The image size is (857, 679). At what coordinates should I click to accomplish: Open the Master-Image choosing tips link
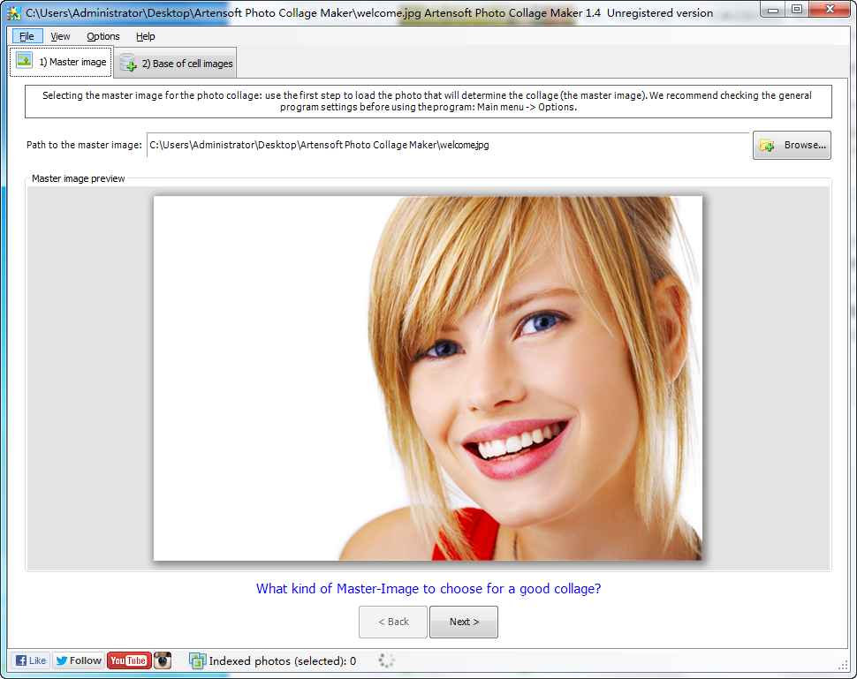428,588
